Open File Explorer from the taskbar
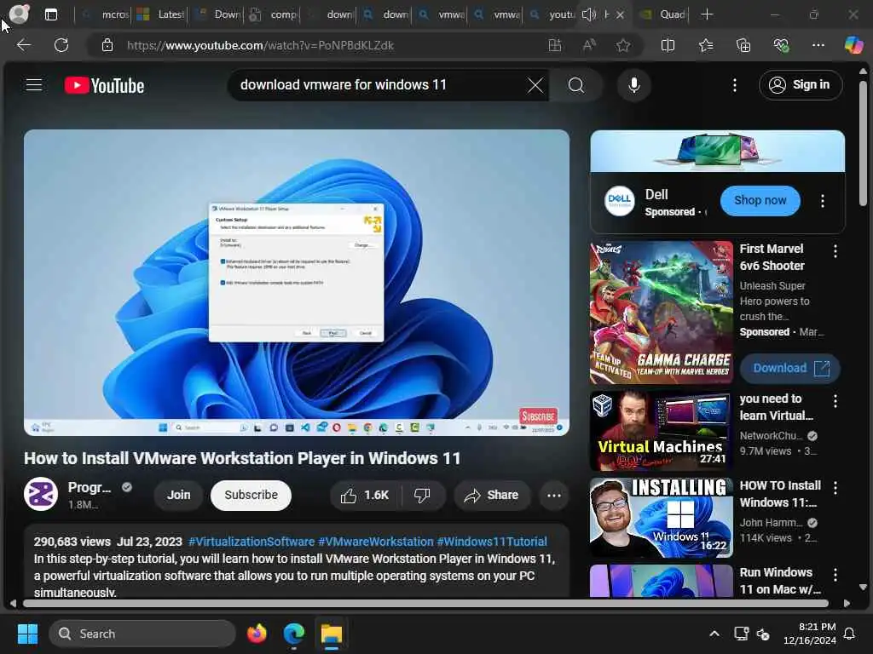The image size is (873, 654). click(x=332, y=634)
